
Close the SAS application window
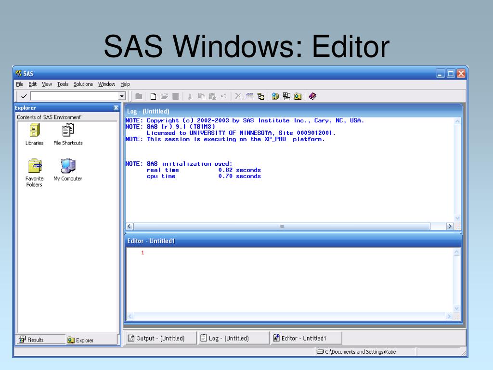point(461,74)
